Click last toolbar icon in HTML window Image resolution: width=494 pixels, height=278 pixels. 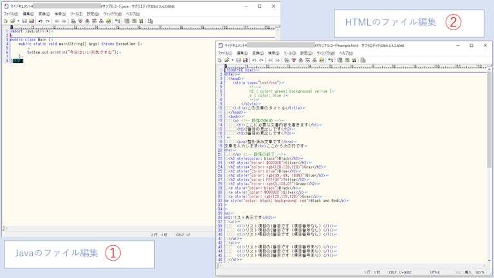point(363,60)
